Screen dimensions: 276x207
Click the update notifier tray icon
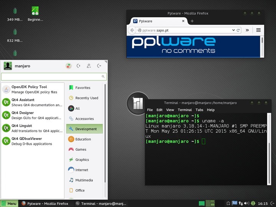(253, 204)
